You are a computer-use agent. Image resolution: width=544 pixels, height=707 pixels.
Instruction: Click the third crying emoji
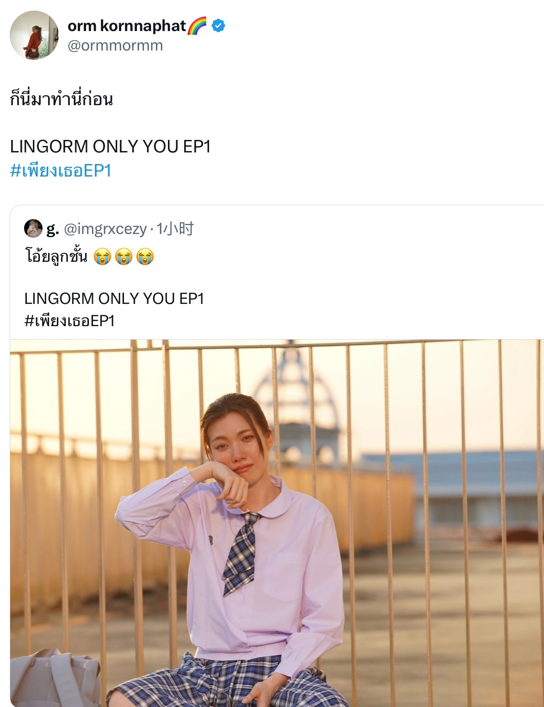(145, 256)
